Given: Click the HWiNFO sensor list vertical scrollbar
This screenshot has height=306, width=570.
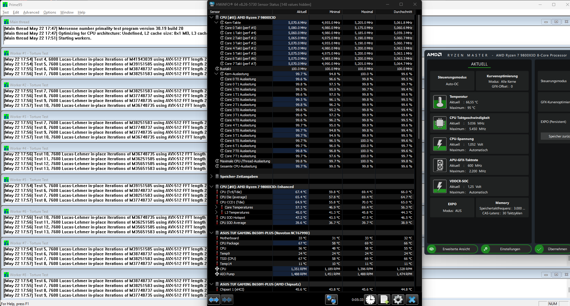Looking at the screenshot, I should [419, 77].
